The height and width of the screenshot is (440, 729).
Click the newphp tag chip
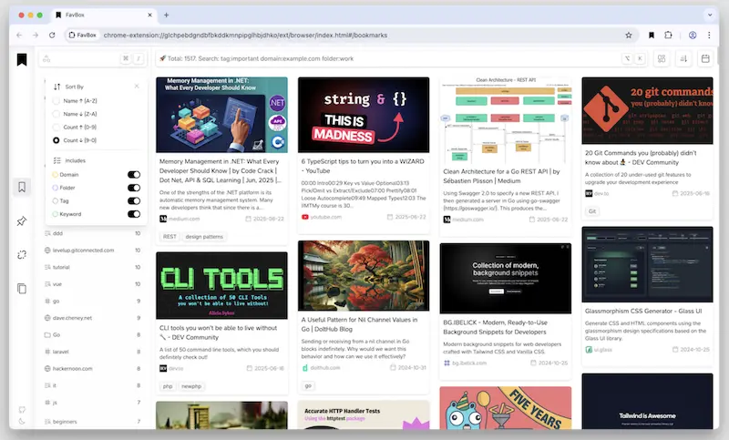point(191,386)
